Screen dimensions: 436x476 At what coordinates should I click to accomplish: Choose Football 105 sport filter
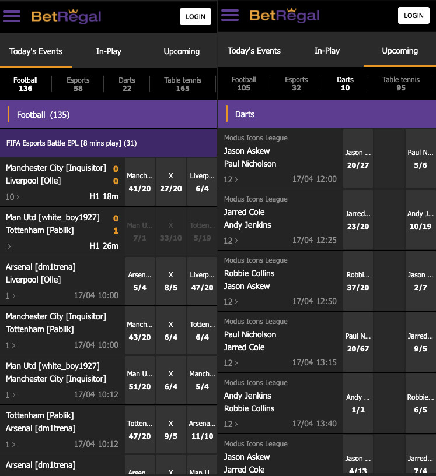click(243, 83)
